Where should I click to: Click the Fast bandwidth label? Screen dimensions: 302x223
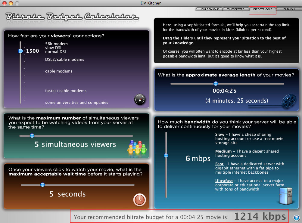pos(219,164)
